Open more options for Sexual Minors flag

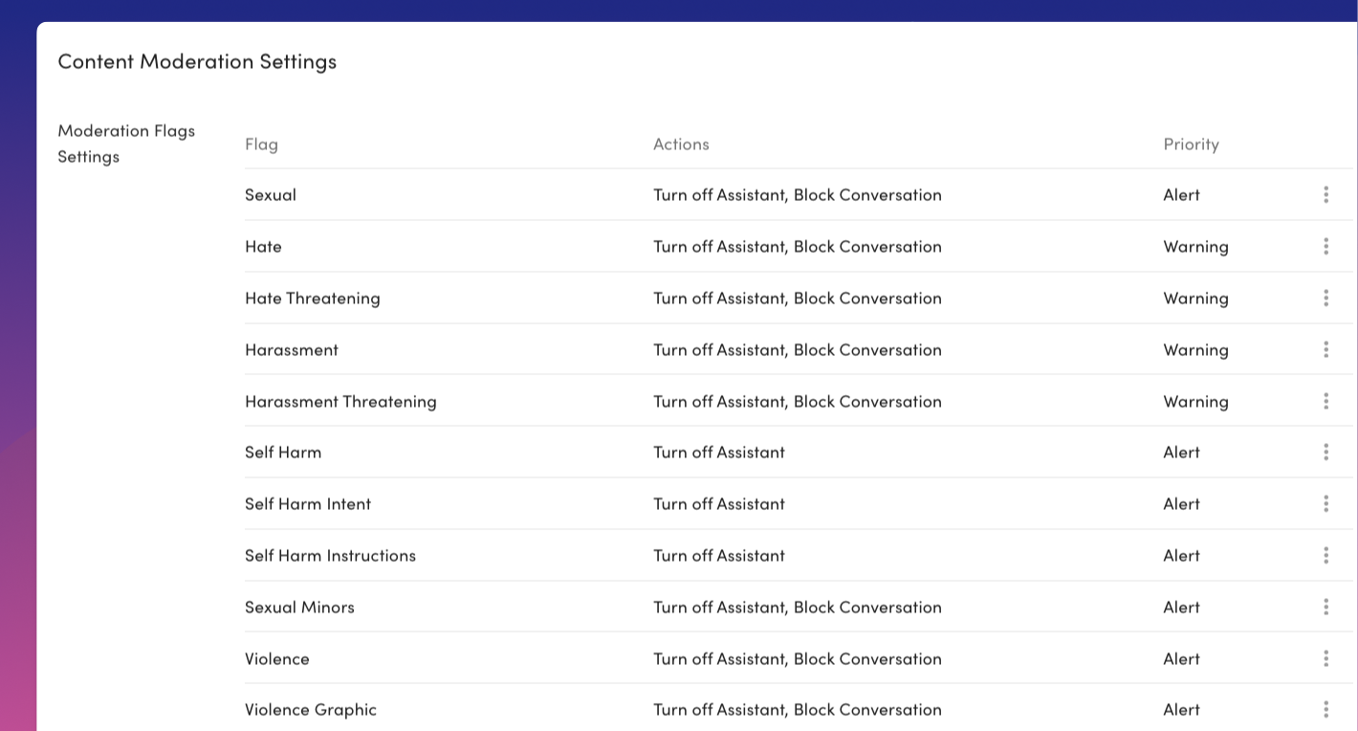(x=1325, y=608)
